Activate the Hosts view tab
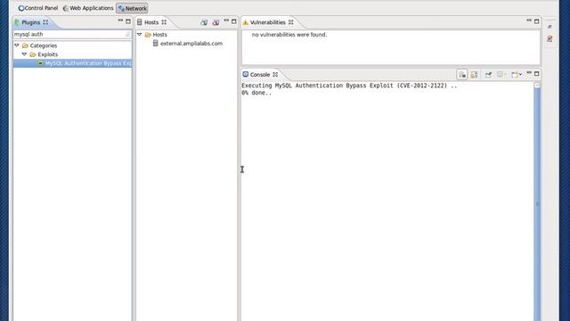The height and width of the screenshot is (321, 570). pyautogui.click(x=151, y=22)
